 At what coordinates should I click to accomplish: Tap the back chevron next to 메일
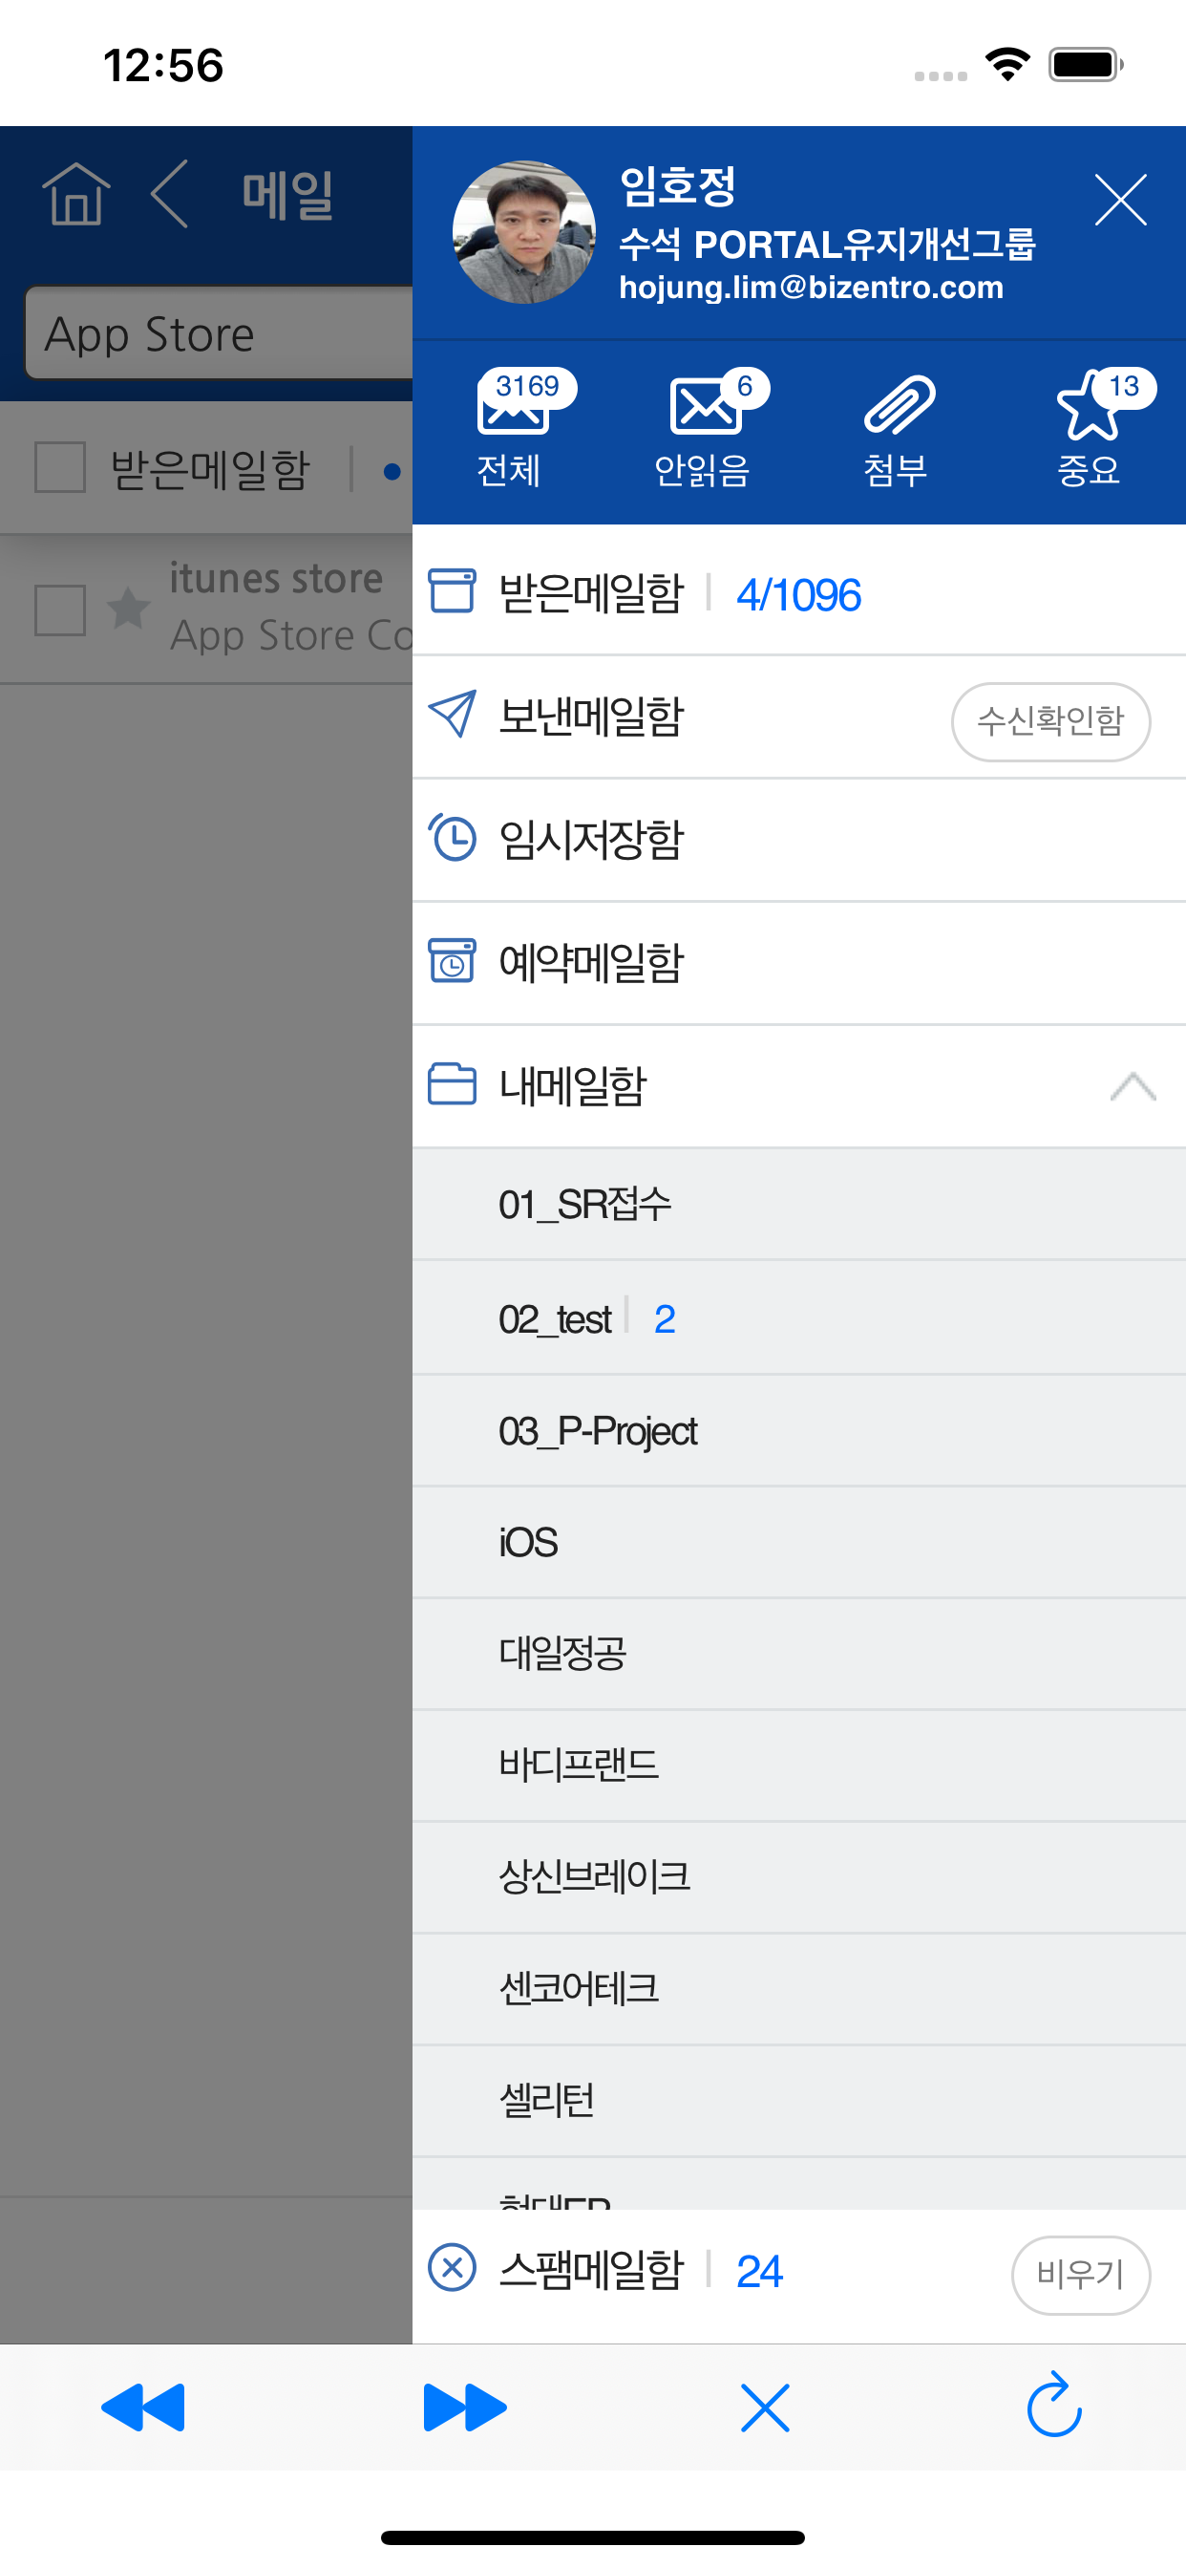[x=169, y=193]
